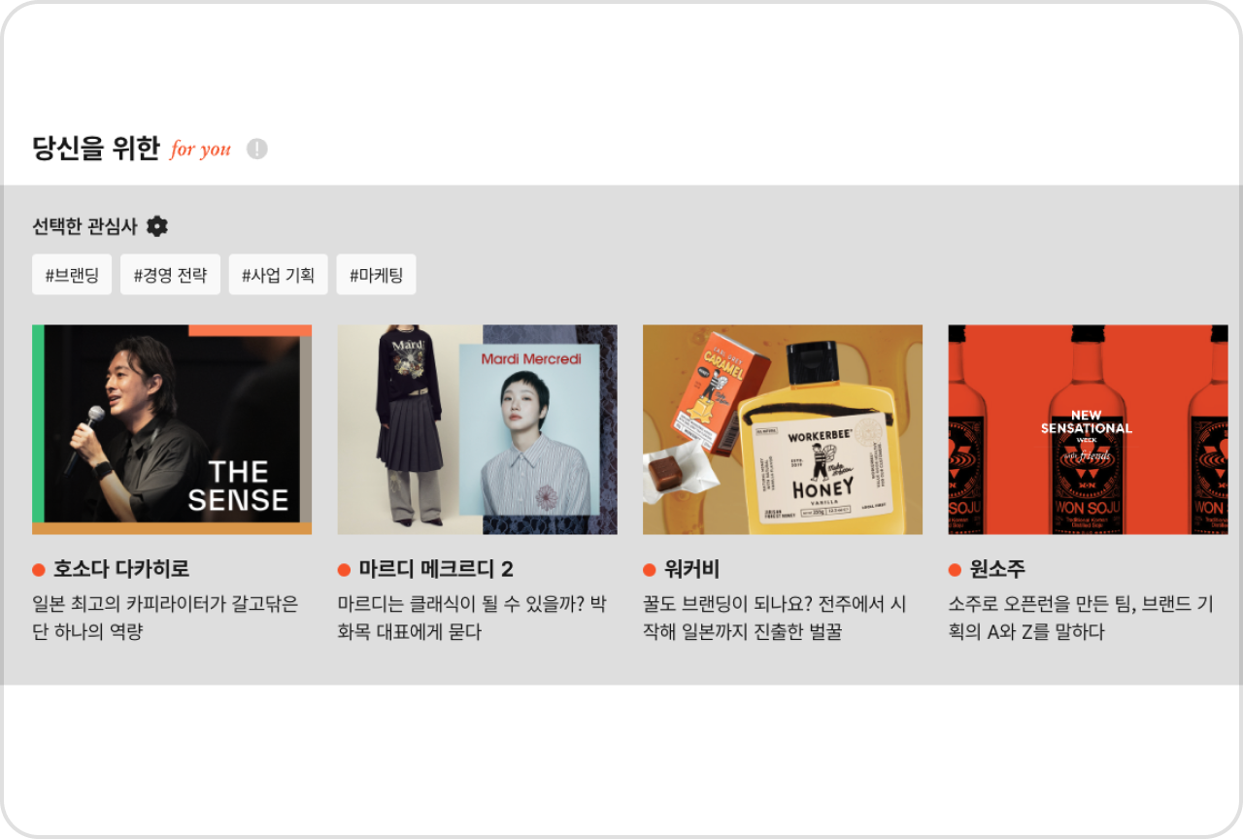
Task: Click orange dot next to 워커비
Action: (x=650, y=570)
